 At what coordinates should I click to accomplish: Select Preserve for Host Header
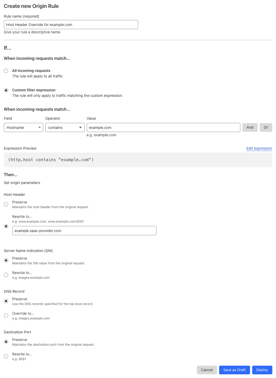pos(6,204)
